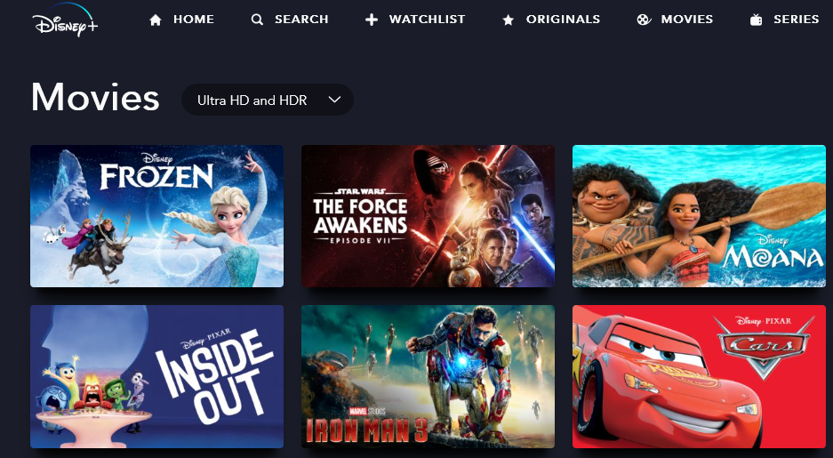
Task: Go to the HOME menu item
Action: click(194, 20)
